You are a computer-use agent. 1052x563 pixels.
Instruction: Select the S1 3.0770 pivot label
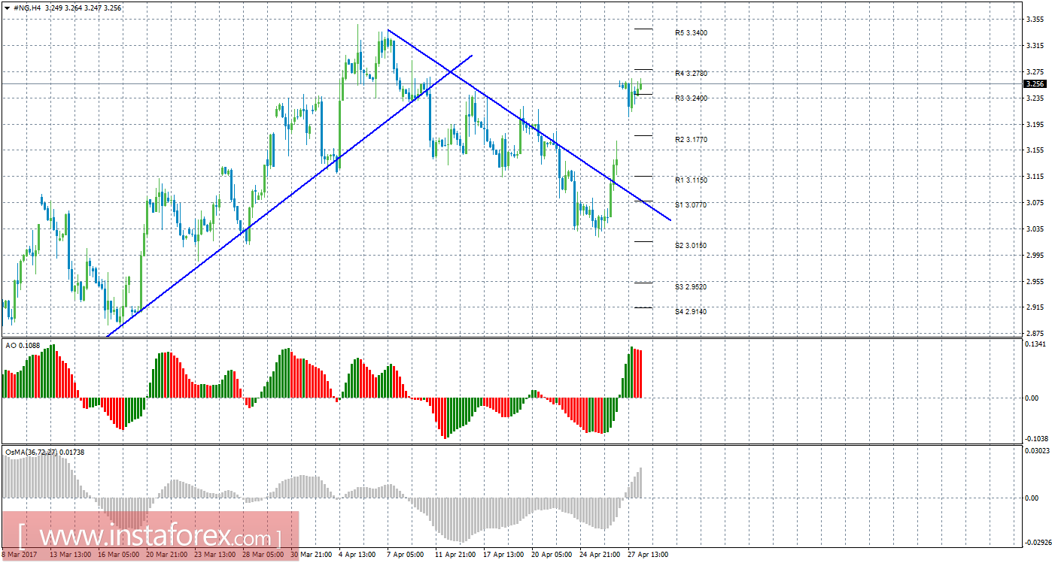point(691,204)
